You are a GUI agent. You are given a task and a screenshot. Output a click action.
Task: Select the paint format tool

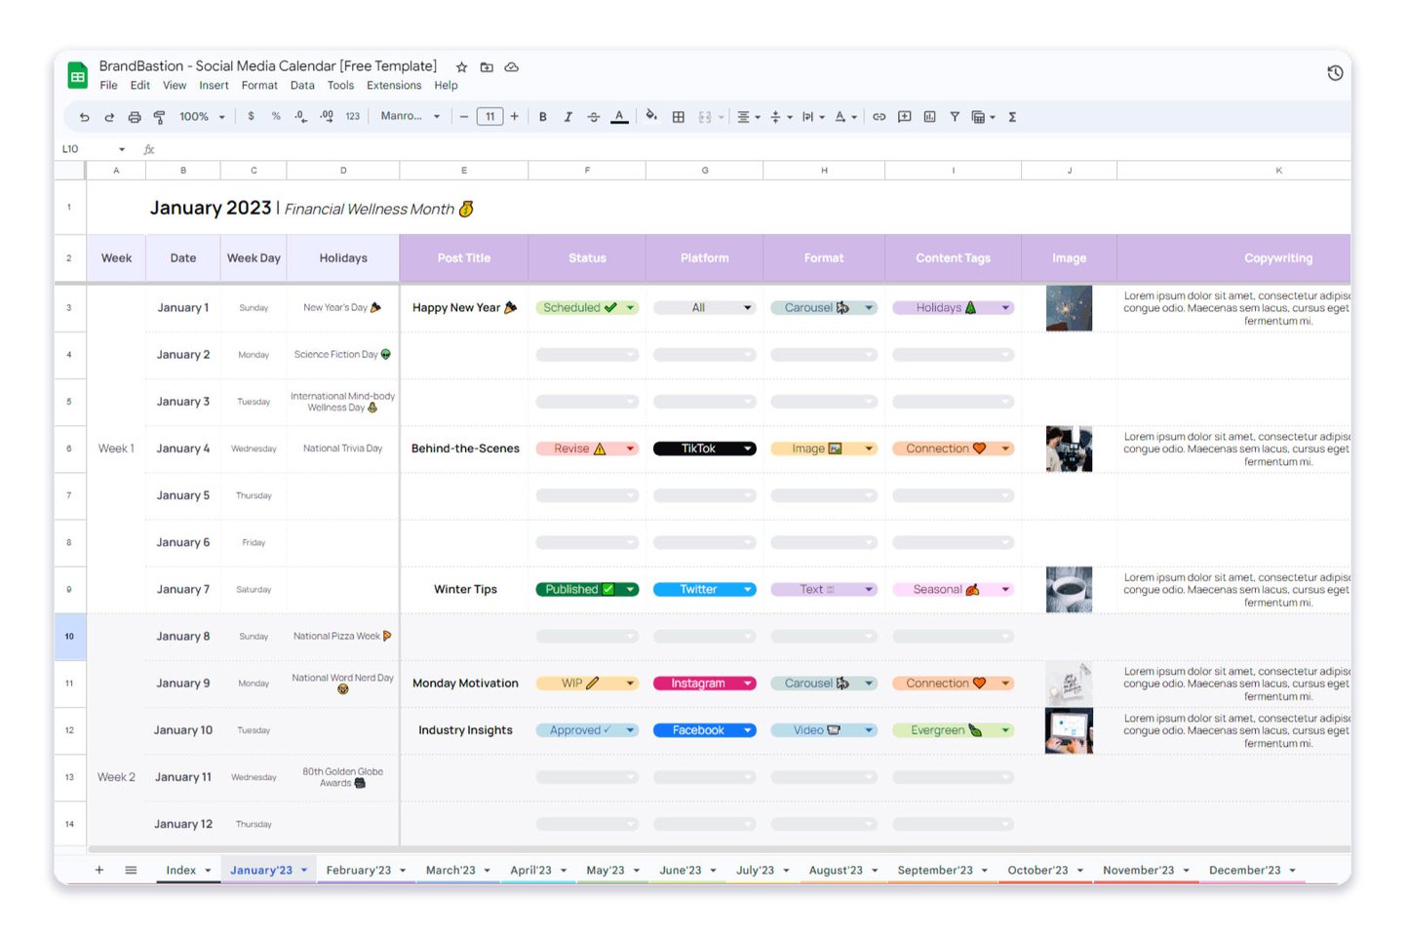pos(158,116)
